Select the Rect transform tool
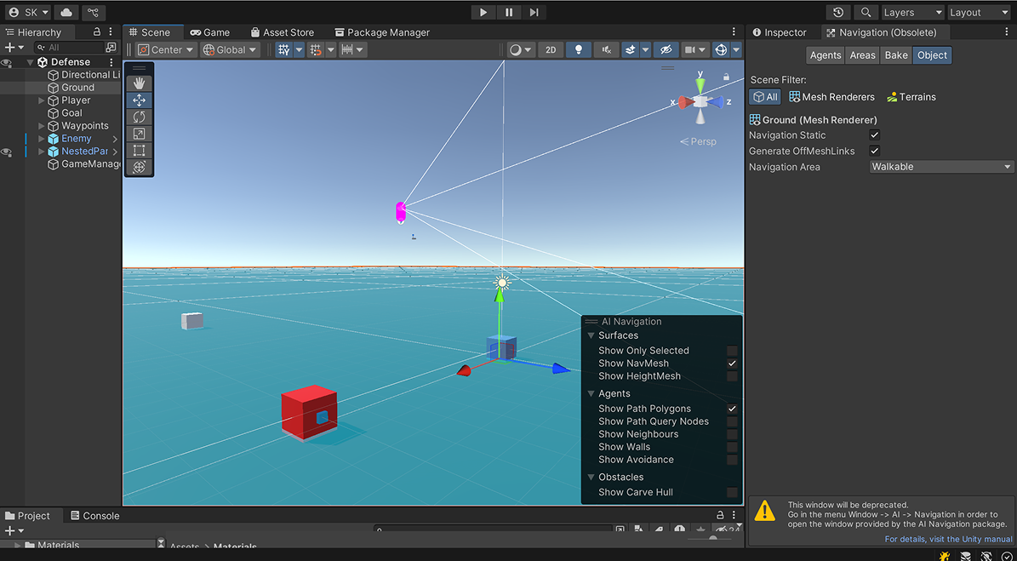 click(139, 151)
